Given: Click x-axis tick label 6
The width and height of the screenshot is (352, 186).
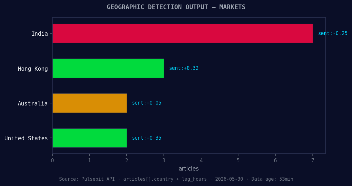Looking at the screenshot, I should point(276,160).
